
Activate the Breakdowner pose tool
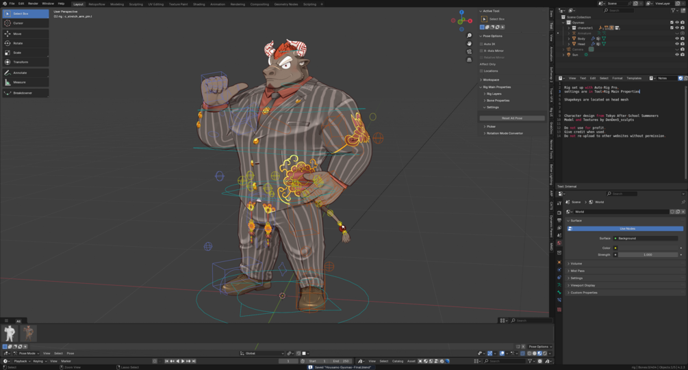pyautogui.click(x=25, y=93)
